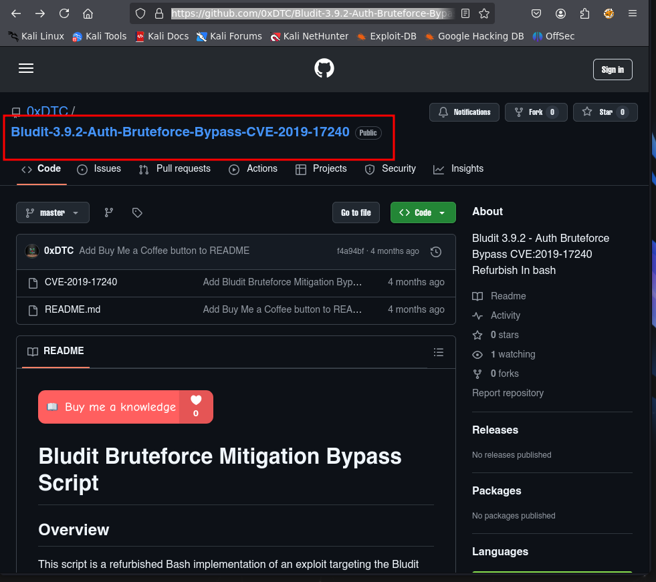656x582 pixels.
Task: Select the README tab header
Action: pyautogui.click(x=56, y=351)
